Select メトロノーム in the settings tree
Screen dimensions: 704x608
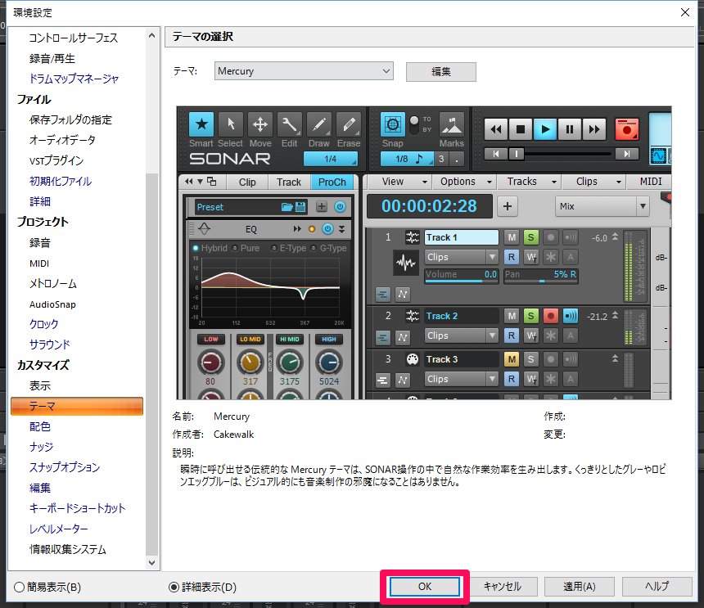coord(53,284)
